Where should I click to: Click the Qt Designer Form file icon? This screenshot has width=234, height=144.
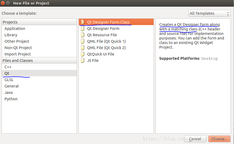pyautogui.click(x=83, y=29)
